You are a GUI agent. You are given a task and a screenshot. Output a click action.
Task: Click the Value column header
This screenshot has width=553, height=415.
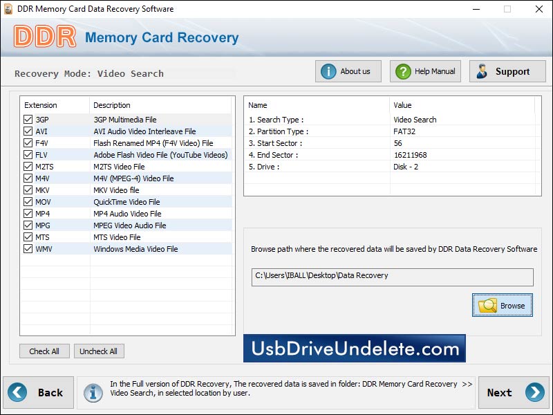coord(462,105)
